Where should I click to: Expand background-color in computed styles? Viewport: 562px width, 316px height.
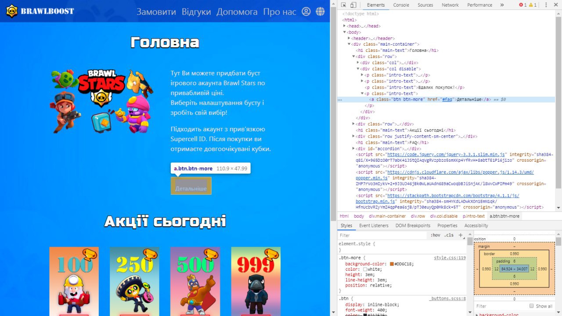click(x=477, y=315)
